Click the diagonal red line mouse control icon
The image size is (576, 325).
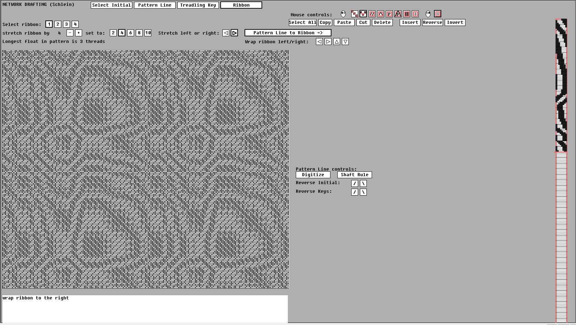355,14
